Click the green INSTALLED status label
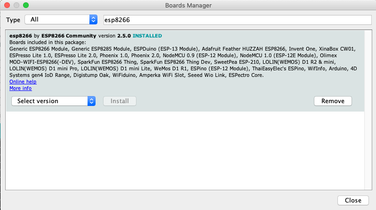This screenshot has width=376, height=210. coord(147,36)
